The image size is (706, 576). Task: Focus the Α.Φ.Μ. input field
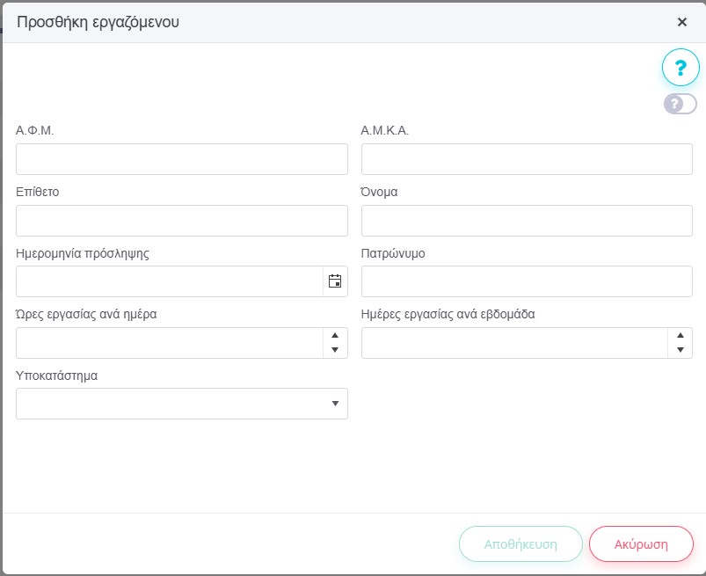click(182, 159)
